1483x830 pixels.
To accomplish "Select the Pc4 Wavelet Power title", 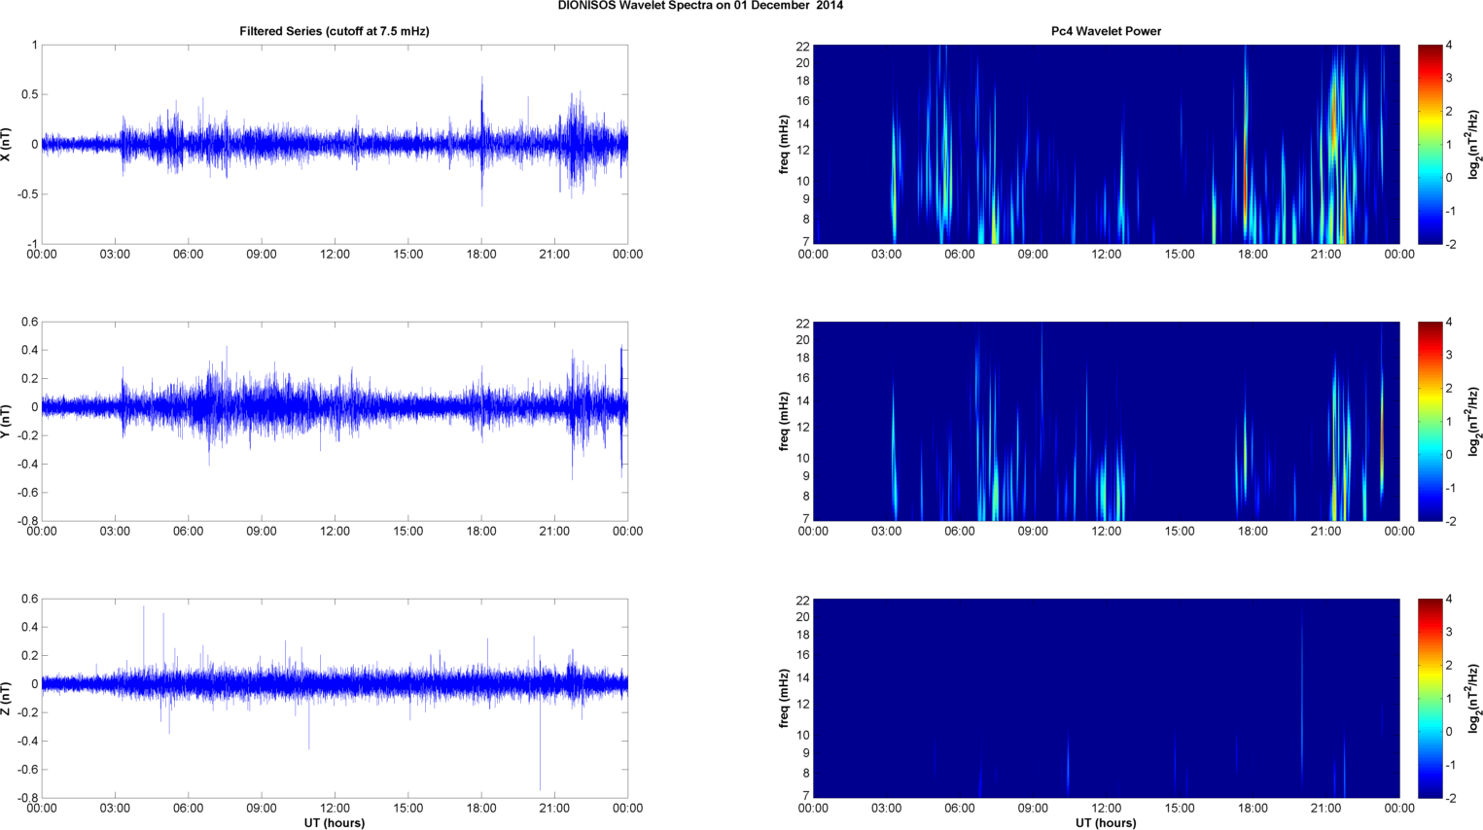I will [x=1106, y=31].
